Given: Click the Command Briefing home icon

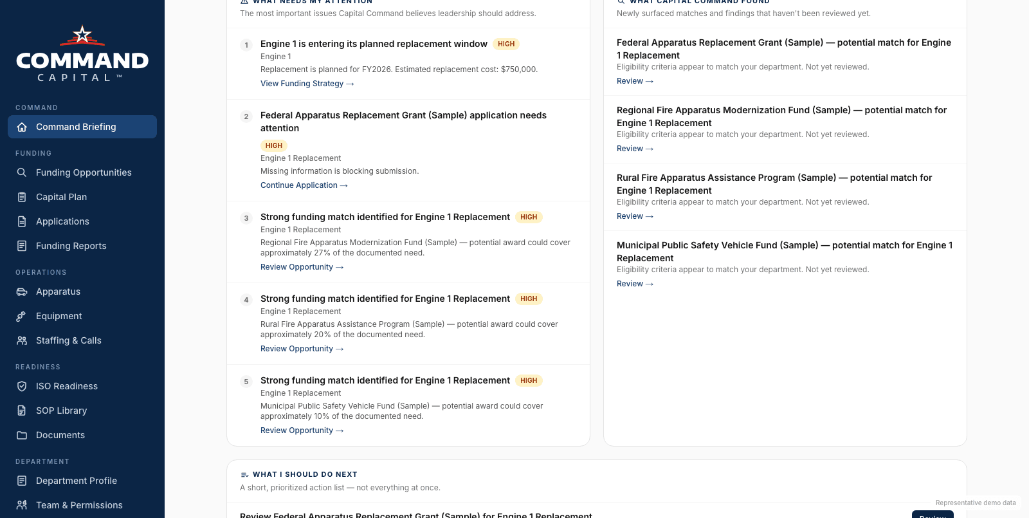Looking at the screenshot, I should coord(22,127).
